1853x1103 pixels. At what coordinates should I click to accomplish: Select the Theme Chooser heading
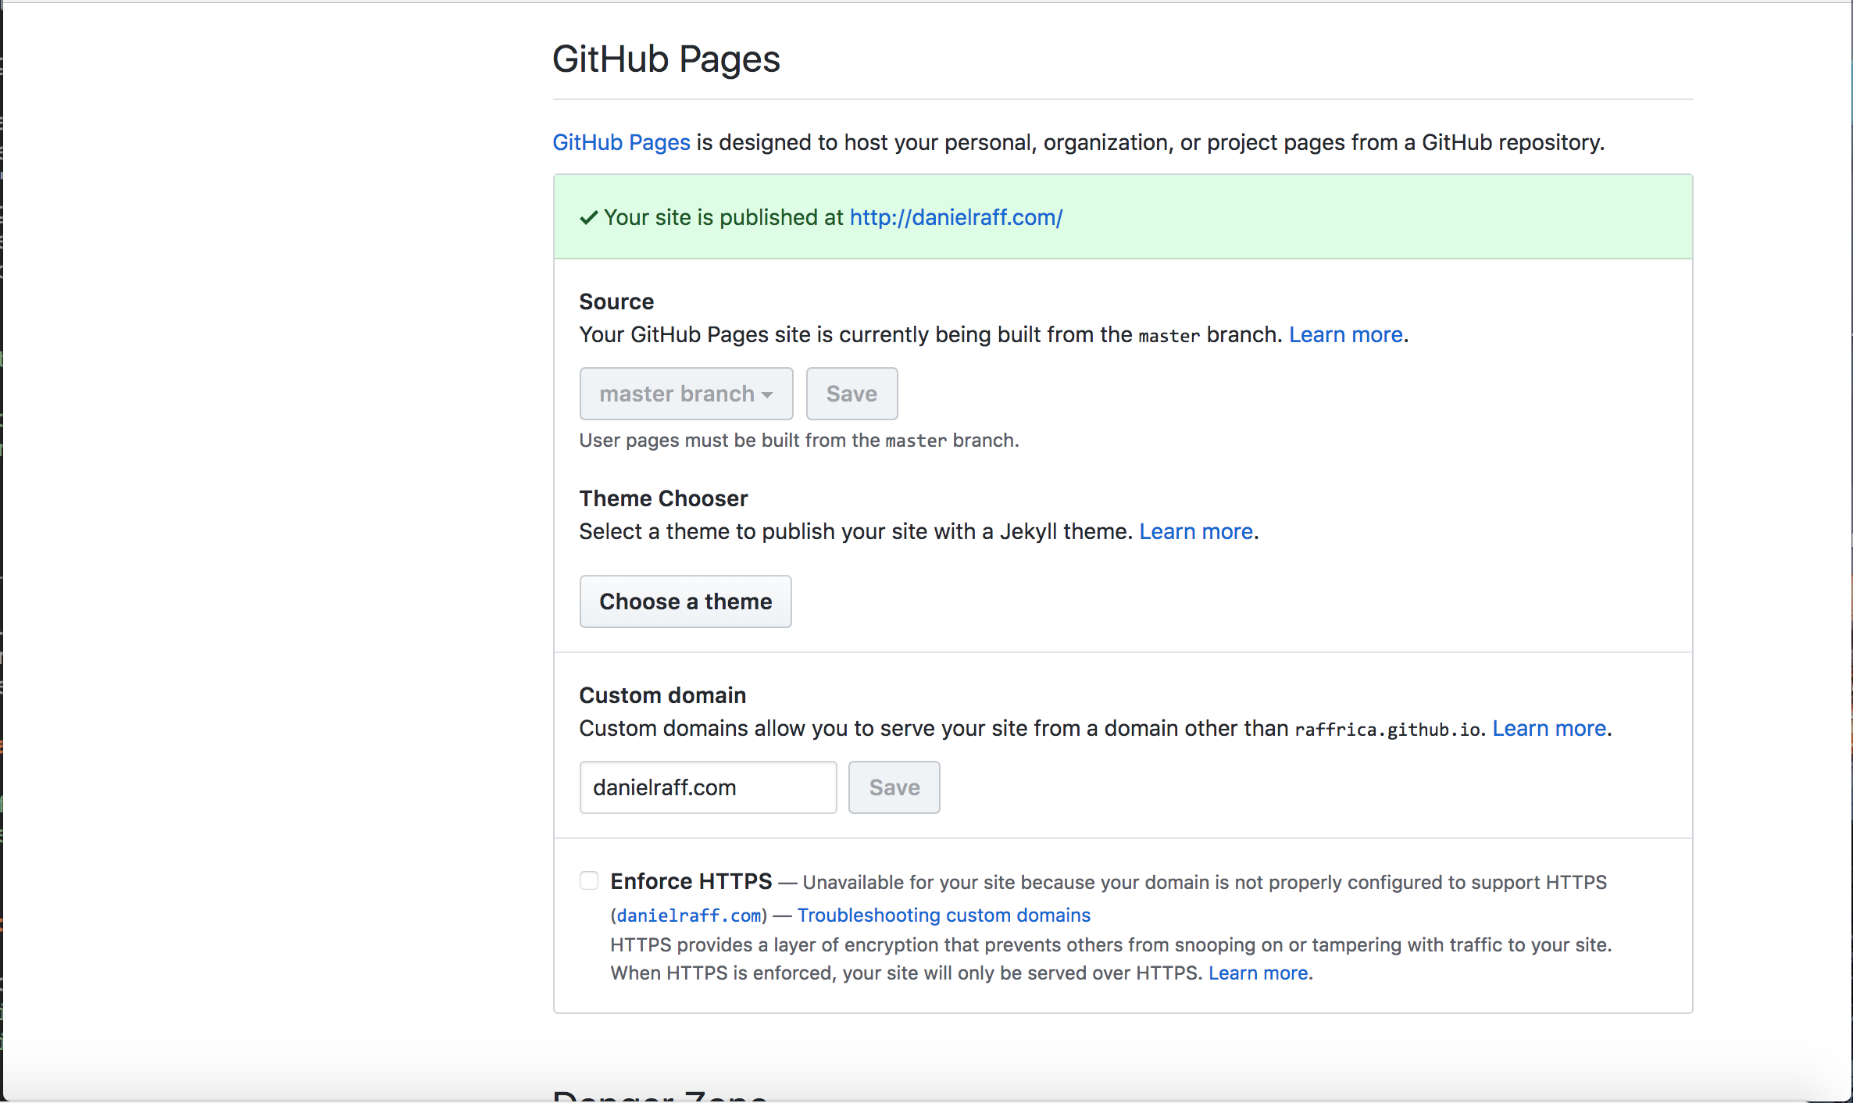(x=663, y=498)
